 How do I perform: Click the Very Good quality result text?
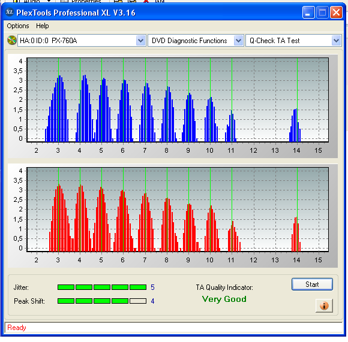click(x=224, y=299)
